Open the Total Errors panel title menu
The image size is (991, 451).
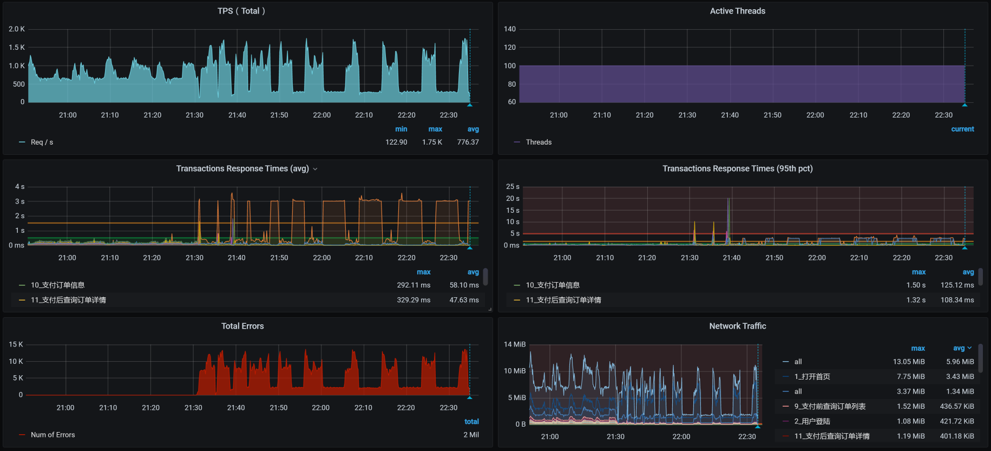[x=242, y=326]
